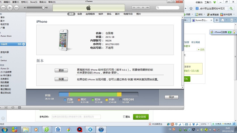The width and height of the screenshot is (237, 133).
Task: Click the browser trash closed-tabs icon
Action: click(x=232, y=20)
